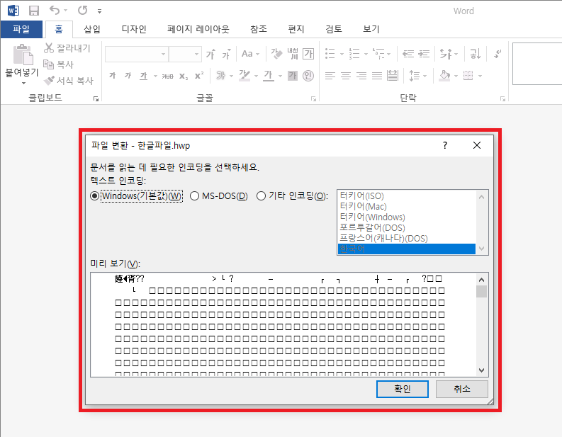
Task: Open the paste options dropdown arrow
Action: tap(23, 83)
